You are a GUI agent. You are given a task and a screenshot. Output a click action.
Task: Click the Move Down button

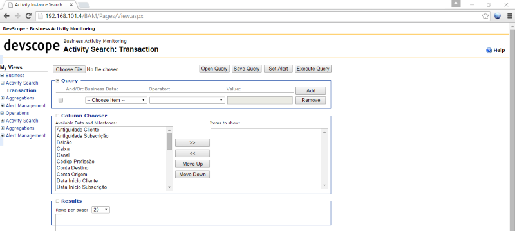tap(192, 175)
